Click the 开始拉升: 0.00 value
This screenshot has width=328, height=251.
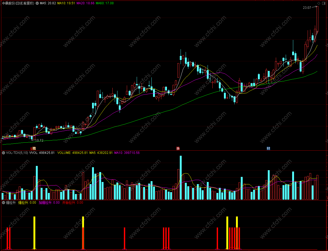(73, 203)
